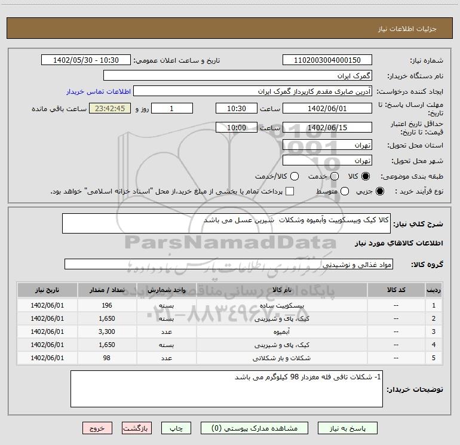Click the response deadline date 1402/06/01 field
The image size is (460, 445).
(x=327, y=108)
